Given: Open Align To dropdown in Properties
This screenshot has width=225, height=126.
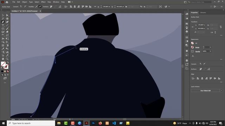Looking at the screenshot, I should 193,78.
